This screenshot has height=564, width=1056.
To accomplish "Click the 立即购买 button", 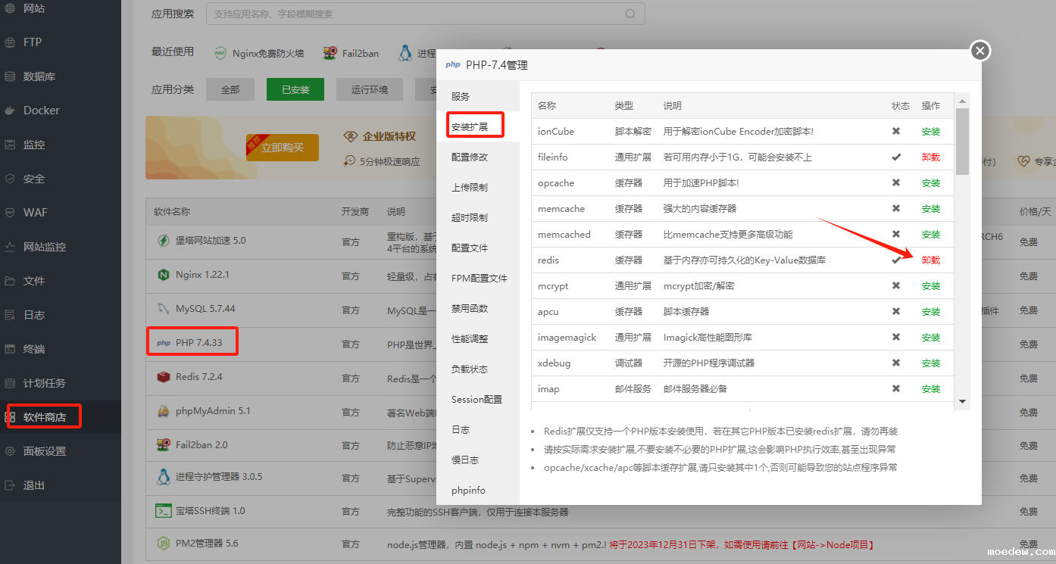I will 283,148.
